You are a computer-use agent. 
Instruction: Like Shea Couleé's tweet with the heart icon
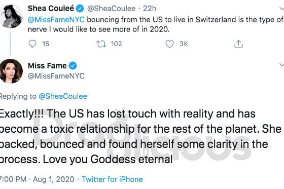pos(169,44)
